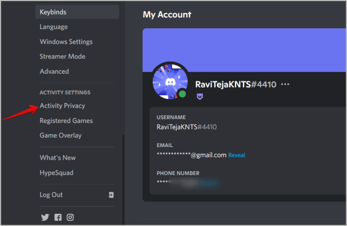The height and width of the screenshot is (226, 347).
Task: Click the masked gmail.com email text
Action: coord(191,155)
